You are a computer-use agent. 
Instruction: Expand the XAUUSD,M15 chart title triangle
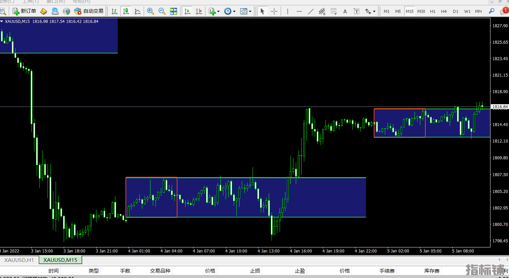2,21
